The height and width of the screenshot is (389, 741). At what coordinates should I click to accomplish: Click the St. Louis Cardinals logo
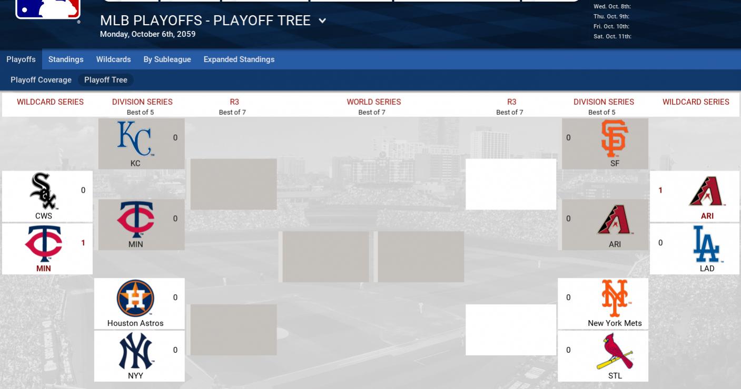[615, 351]
